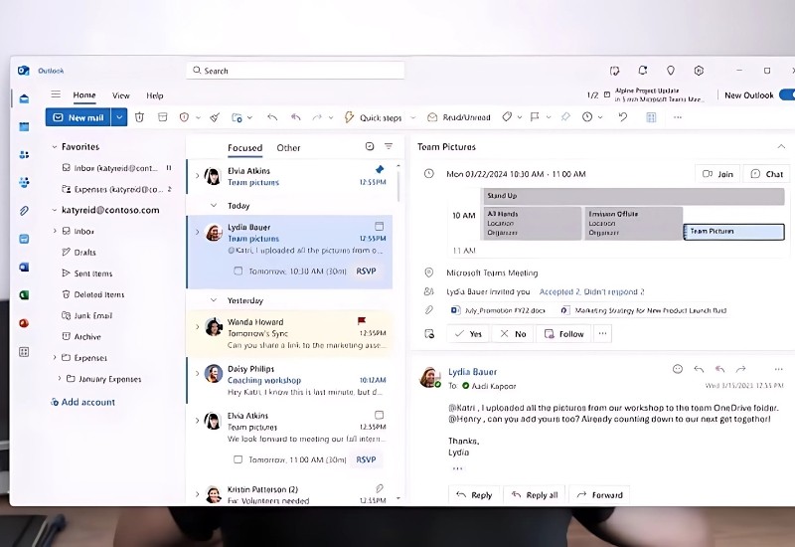This screenshot has width=795, height=547.
Task: Toggle the hamburger navigation pane button
Action: pos(56,94)
